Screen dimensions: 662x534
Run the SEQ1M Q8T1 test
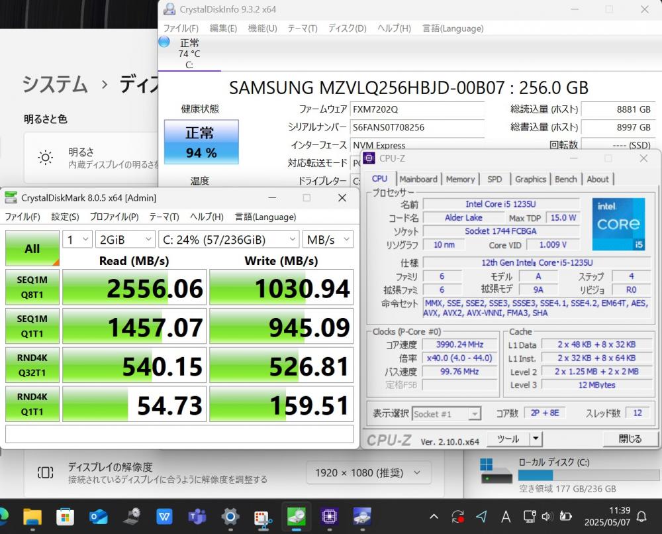[32, 287]
